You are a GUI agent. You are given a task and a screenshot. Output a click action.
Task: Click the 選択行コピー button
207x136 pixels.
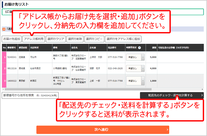[94, 39]
